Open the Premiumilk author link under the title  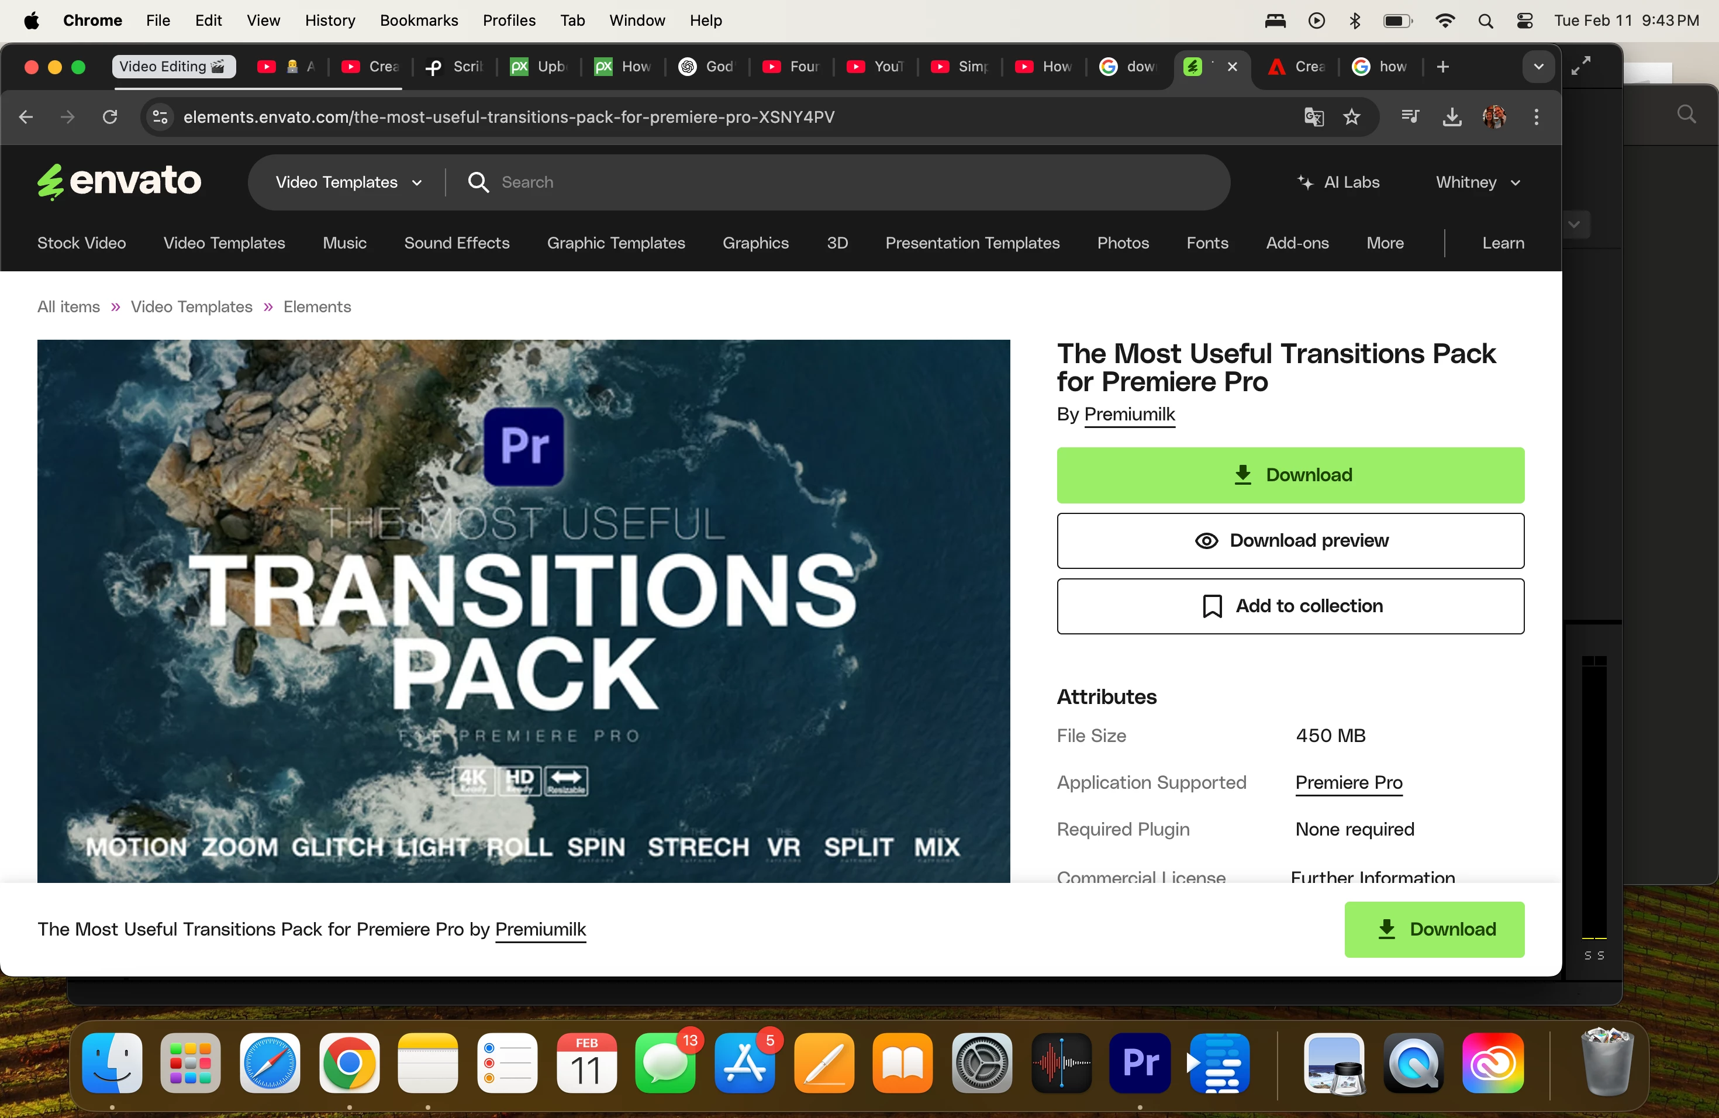click(x=1129, y=415)
